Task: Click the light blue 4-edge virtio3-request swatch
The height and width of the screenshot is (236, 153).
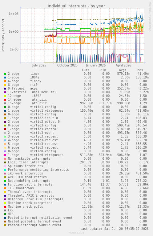Action: tap(5, 140)
